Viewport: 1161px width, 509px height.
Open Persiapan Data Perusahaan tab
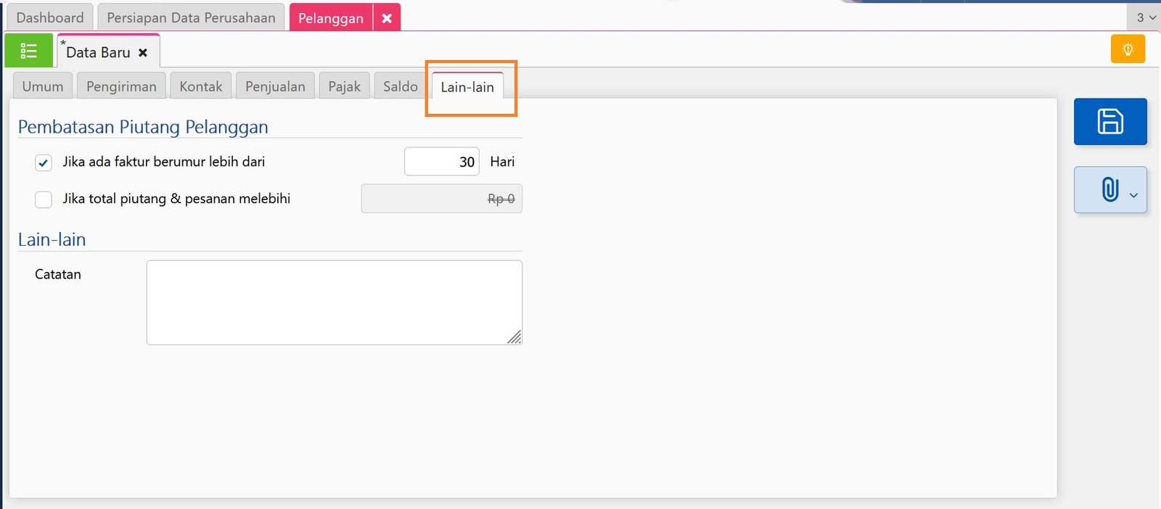pos(191,17)
